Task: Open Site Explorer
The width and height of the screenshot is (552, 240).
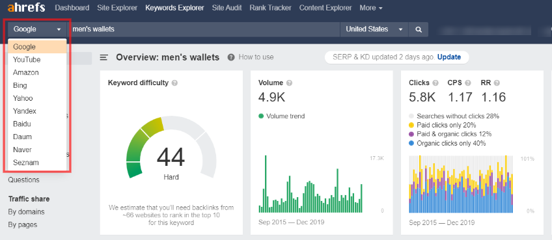Action: [117, 8]
